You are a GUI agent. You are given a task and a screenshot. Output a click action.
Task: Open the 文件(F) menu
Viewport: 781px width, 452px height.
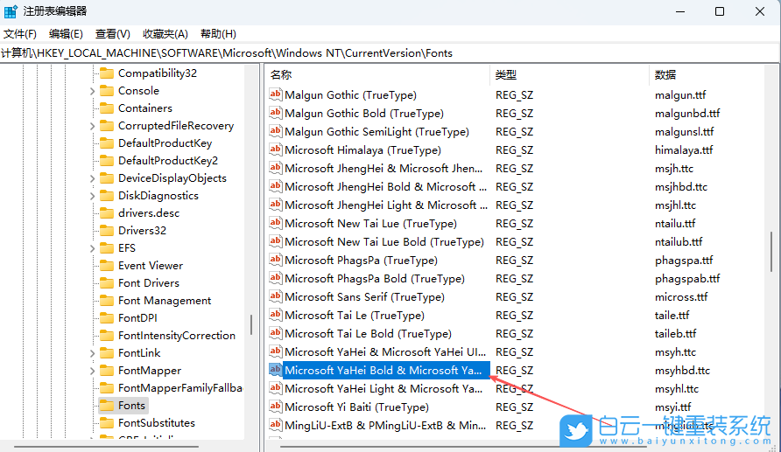click(x=20, y=34)
